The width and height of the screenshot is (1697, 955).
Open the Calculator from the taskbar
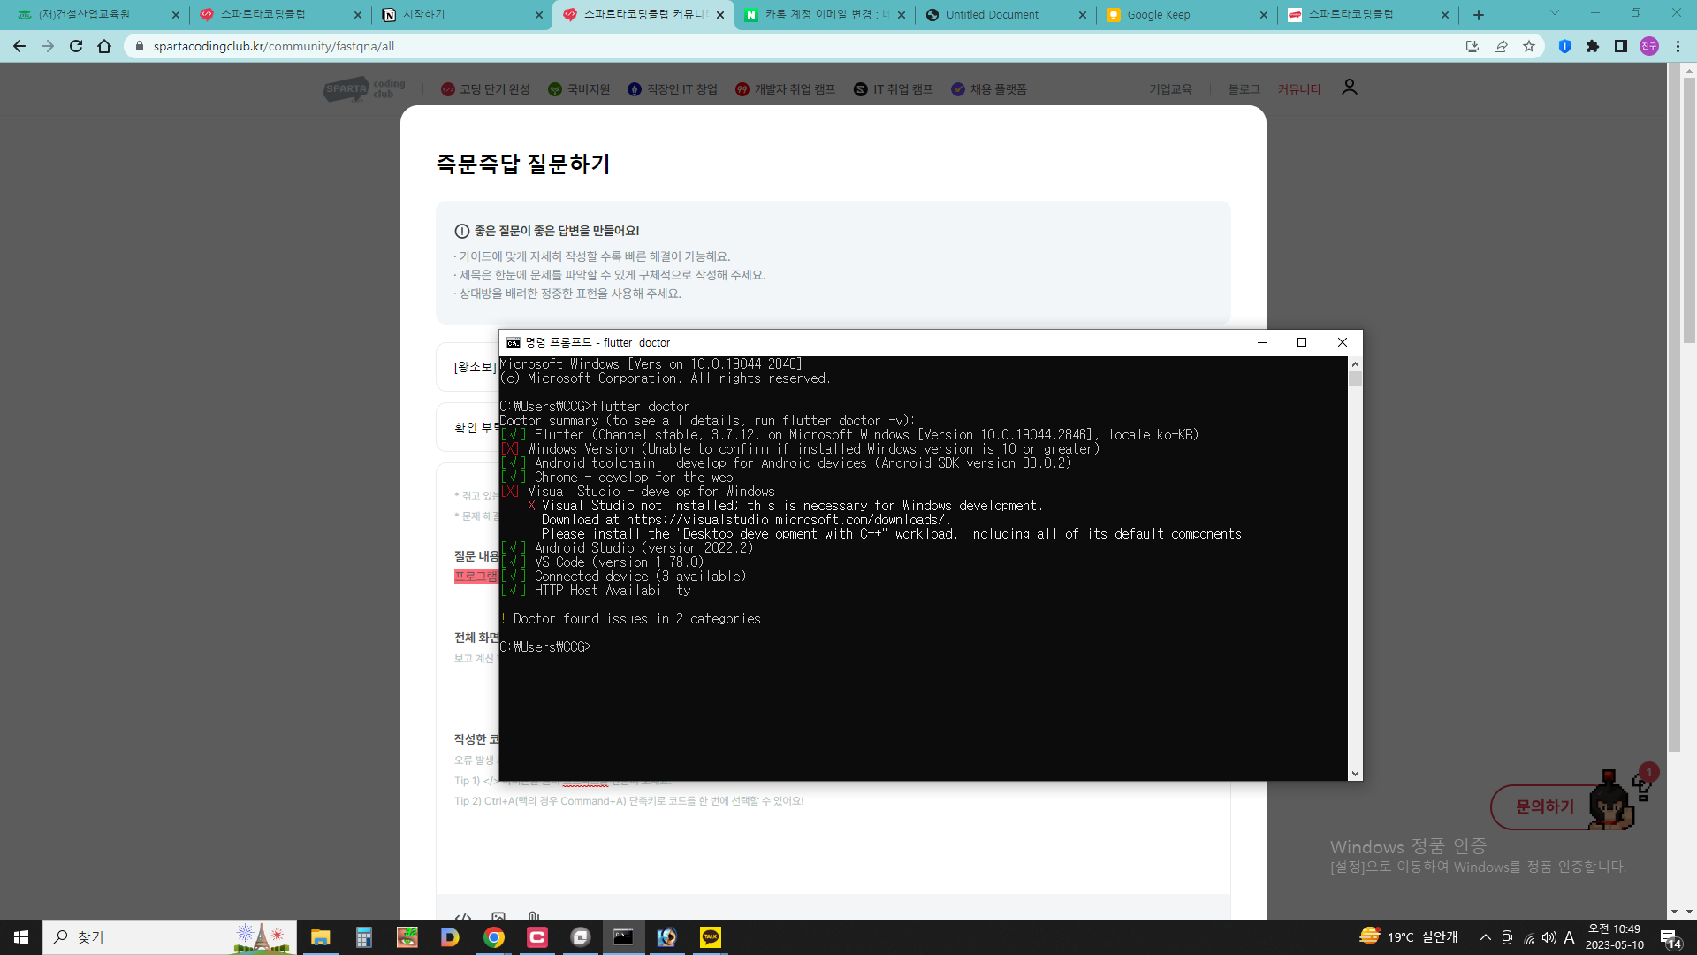(x=363, y=937)
